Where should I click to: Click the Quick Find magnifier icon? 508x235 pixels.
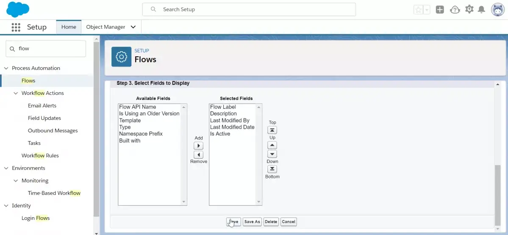13,49
